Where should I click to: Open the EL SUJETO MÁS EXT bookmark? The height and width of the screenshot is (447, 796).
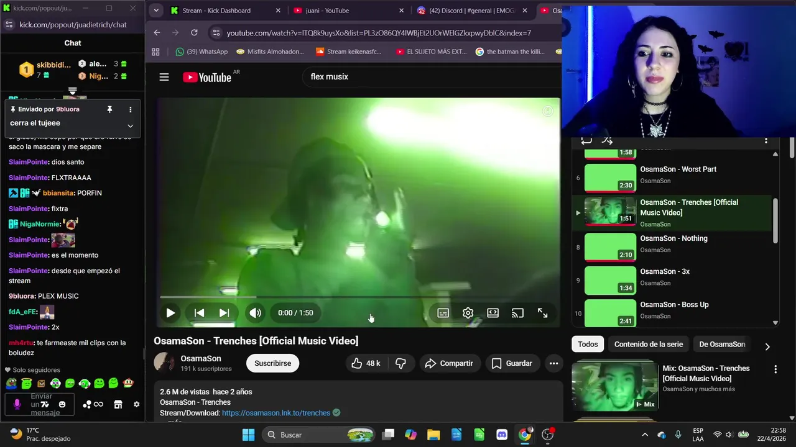point(431,52)
